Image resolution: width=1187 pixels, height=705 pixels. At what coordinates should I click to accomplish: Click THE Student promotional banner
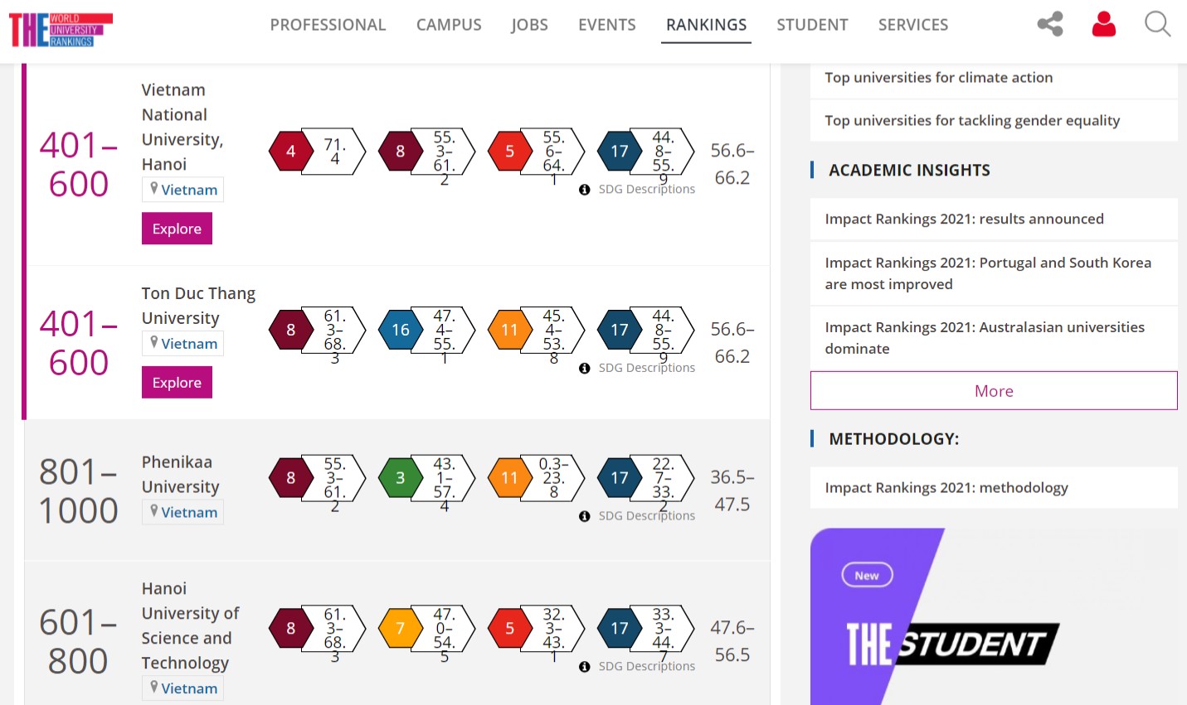(994, 616)
